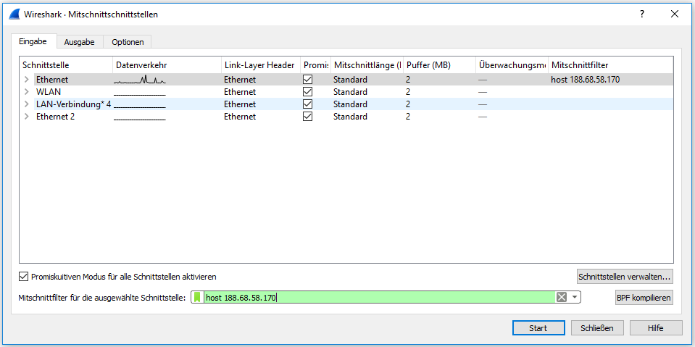Clear the capture filter with X icon
The height and width of the screenshot is (347, 695).
pos(561,298)
